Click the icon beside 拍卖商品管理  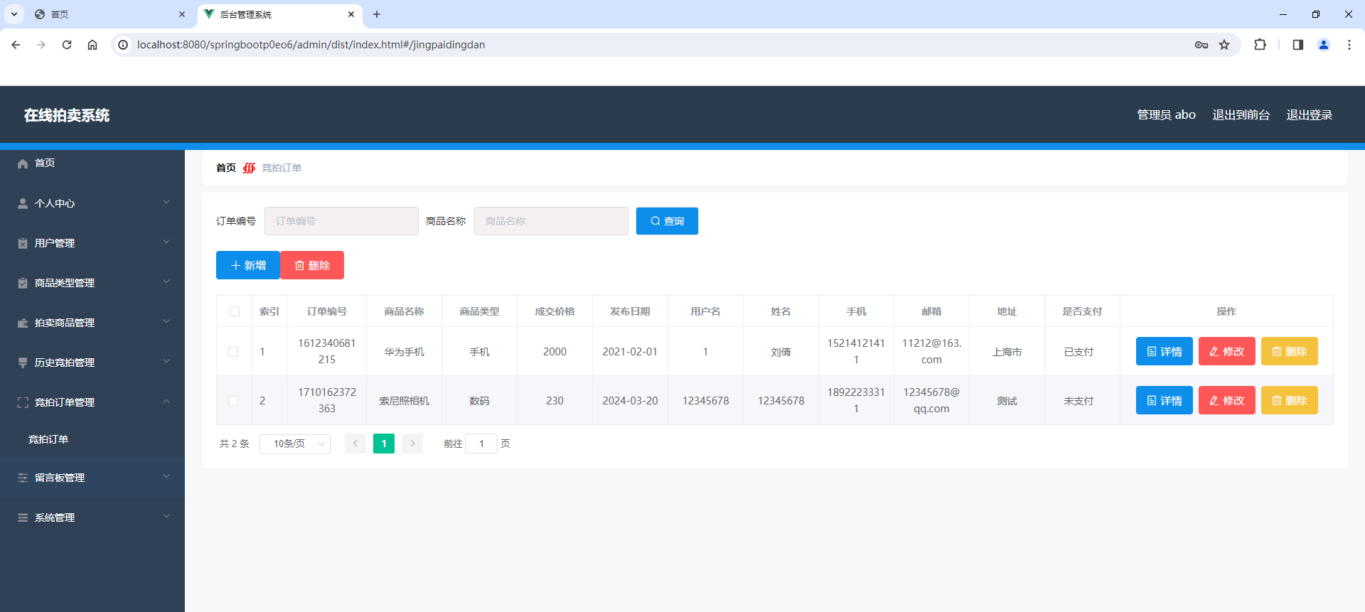coord(23,323)
